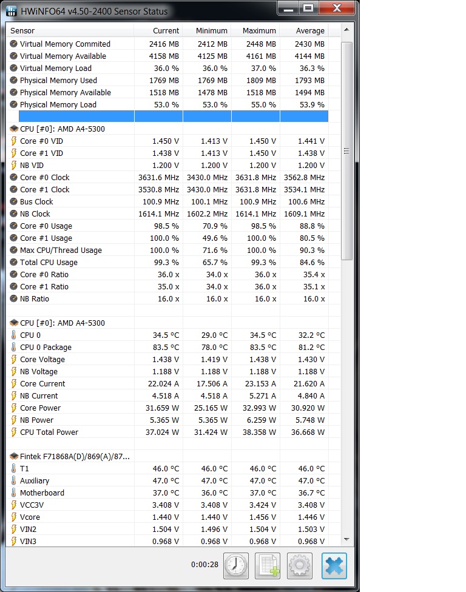Click the thermometer icon beside T1

[14, 468]
